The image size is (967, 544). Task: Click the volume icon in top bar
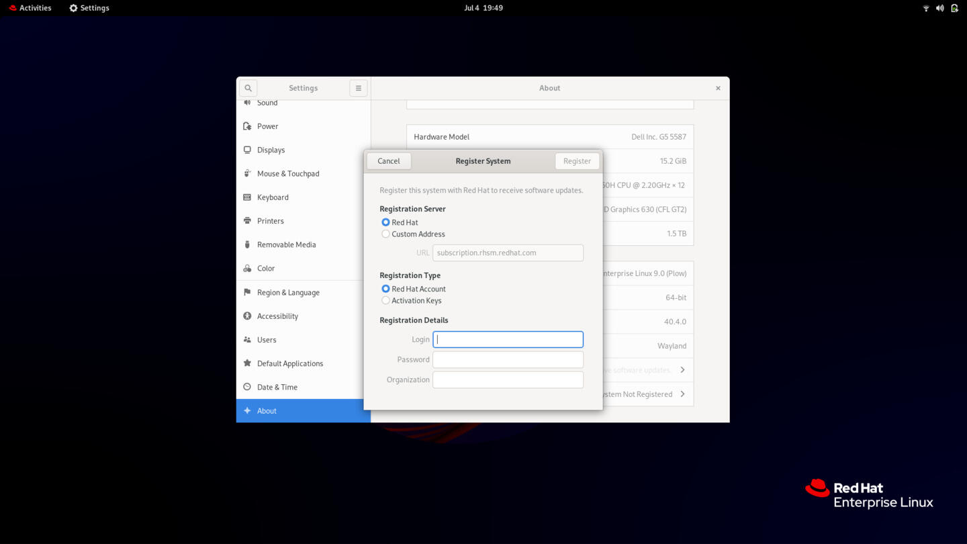pos(940,8)
